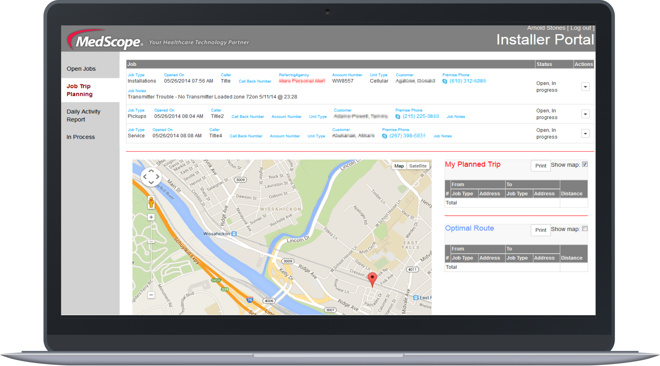Zoom out using the map minus button

pos(151,295)
